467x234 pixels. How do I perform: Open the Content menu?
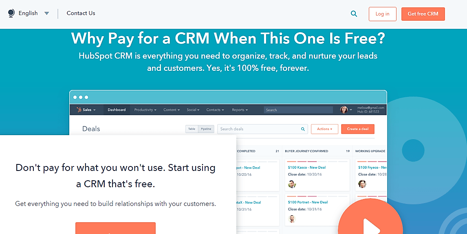point(172,110)
